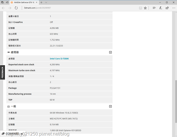Add this page to favorites star
Image resolution: width=177 pixels, height=137 pixels.
pyautogui.click(x=145, y=8)
